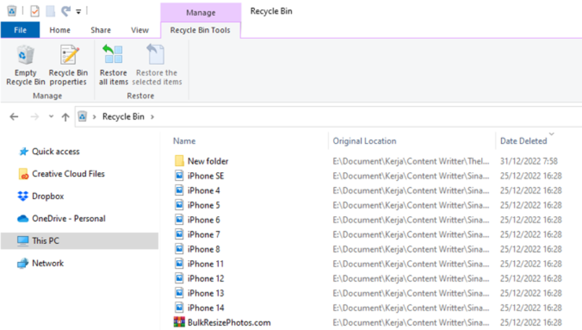
Task: Click the image icon of iPhone 11
Action: (179, 263)
